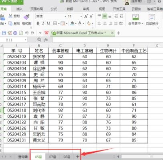
Task: Click the insert function fx icon
Action: click(46, 40)
